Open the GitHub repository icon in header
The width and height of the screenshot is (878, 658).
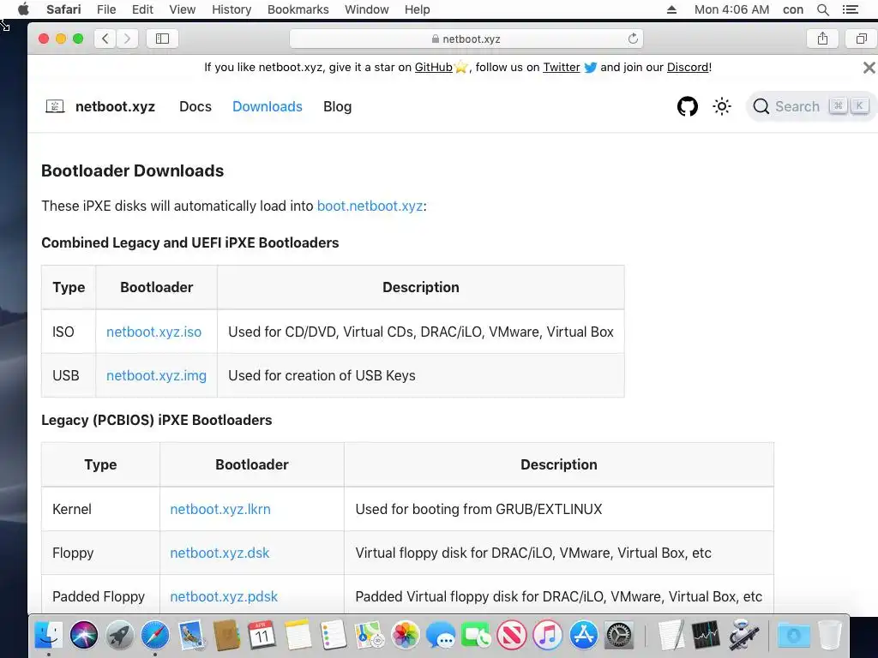pyautogui.click(x=687, y=106)
